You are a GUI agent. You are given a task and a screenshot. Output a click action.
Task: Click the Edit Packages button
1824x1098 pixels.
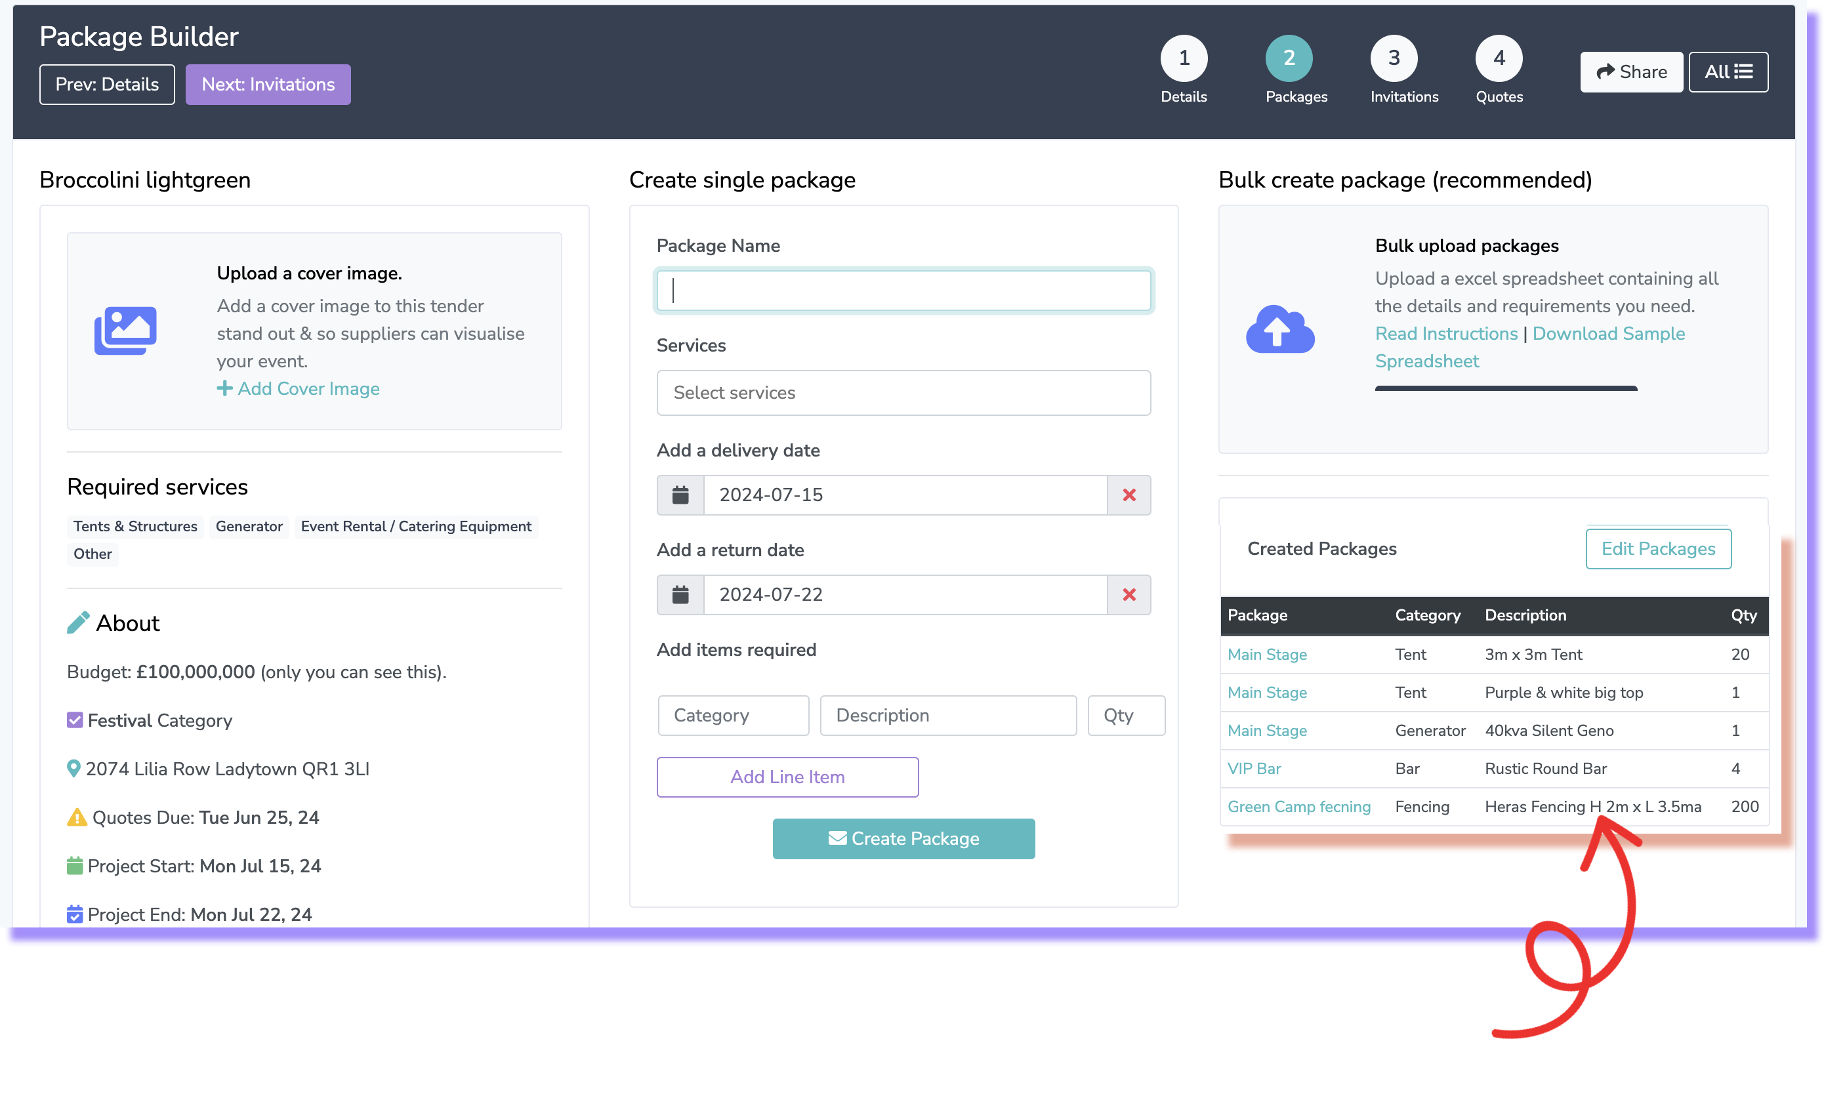tap(1658, 548)
